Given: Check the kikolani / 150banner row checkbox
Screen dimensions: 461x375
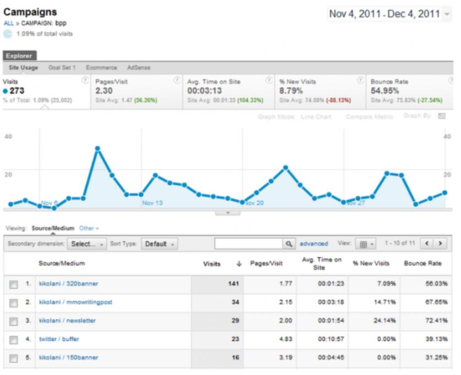Looking at the screenshot, I should [14, 359].
